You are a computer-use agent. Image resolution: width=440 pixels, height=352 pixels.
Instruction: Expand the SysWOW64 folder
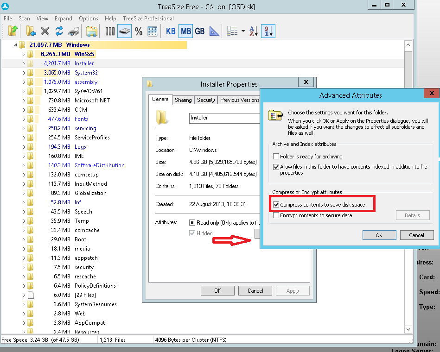pos(24,91)
